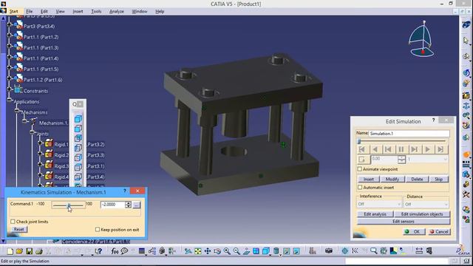Click the Edit analysis button
The width and height of the screenshot is (473, 266).
point(375,214)
